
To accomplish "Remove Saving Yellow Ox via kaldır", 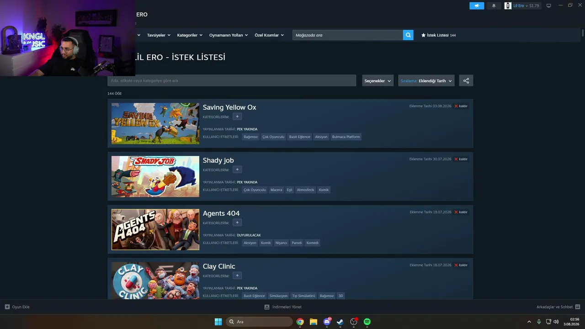I will pos(461,106).
